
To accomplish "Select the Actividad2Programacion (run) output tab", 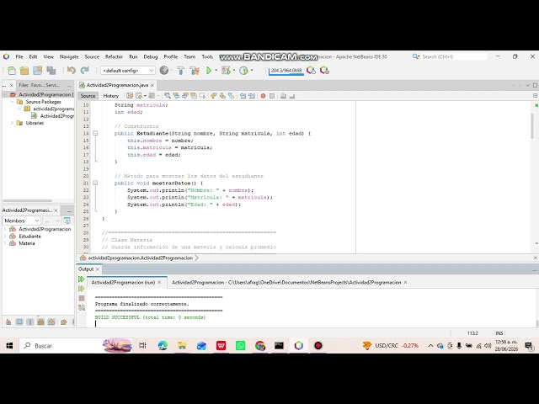I will pyautogui.click(x=123, y=283).
